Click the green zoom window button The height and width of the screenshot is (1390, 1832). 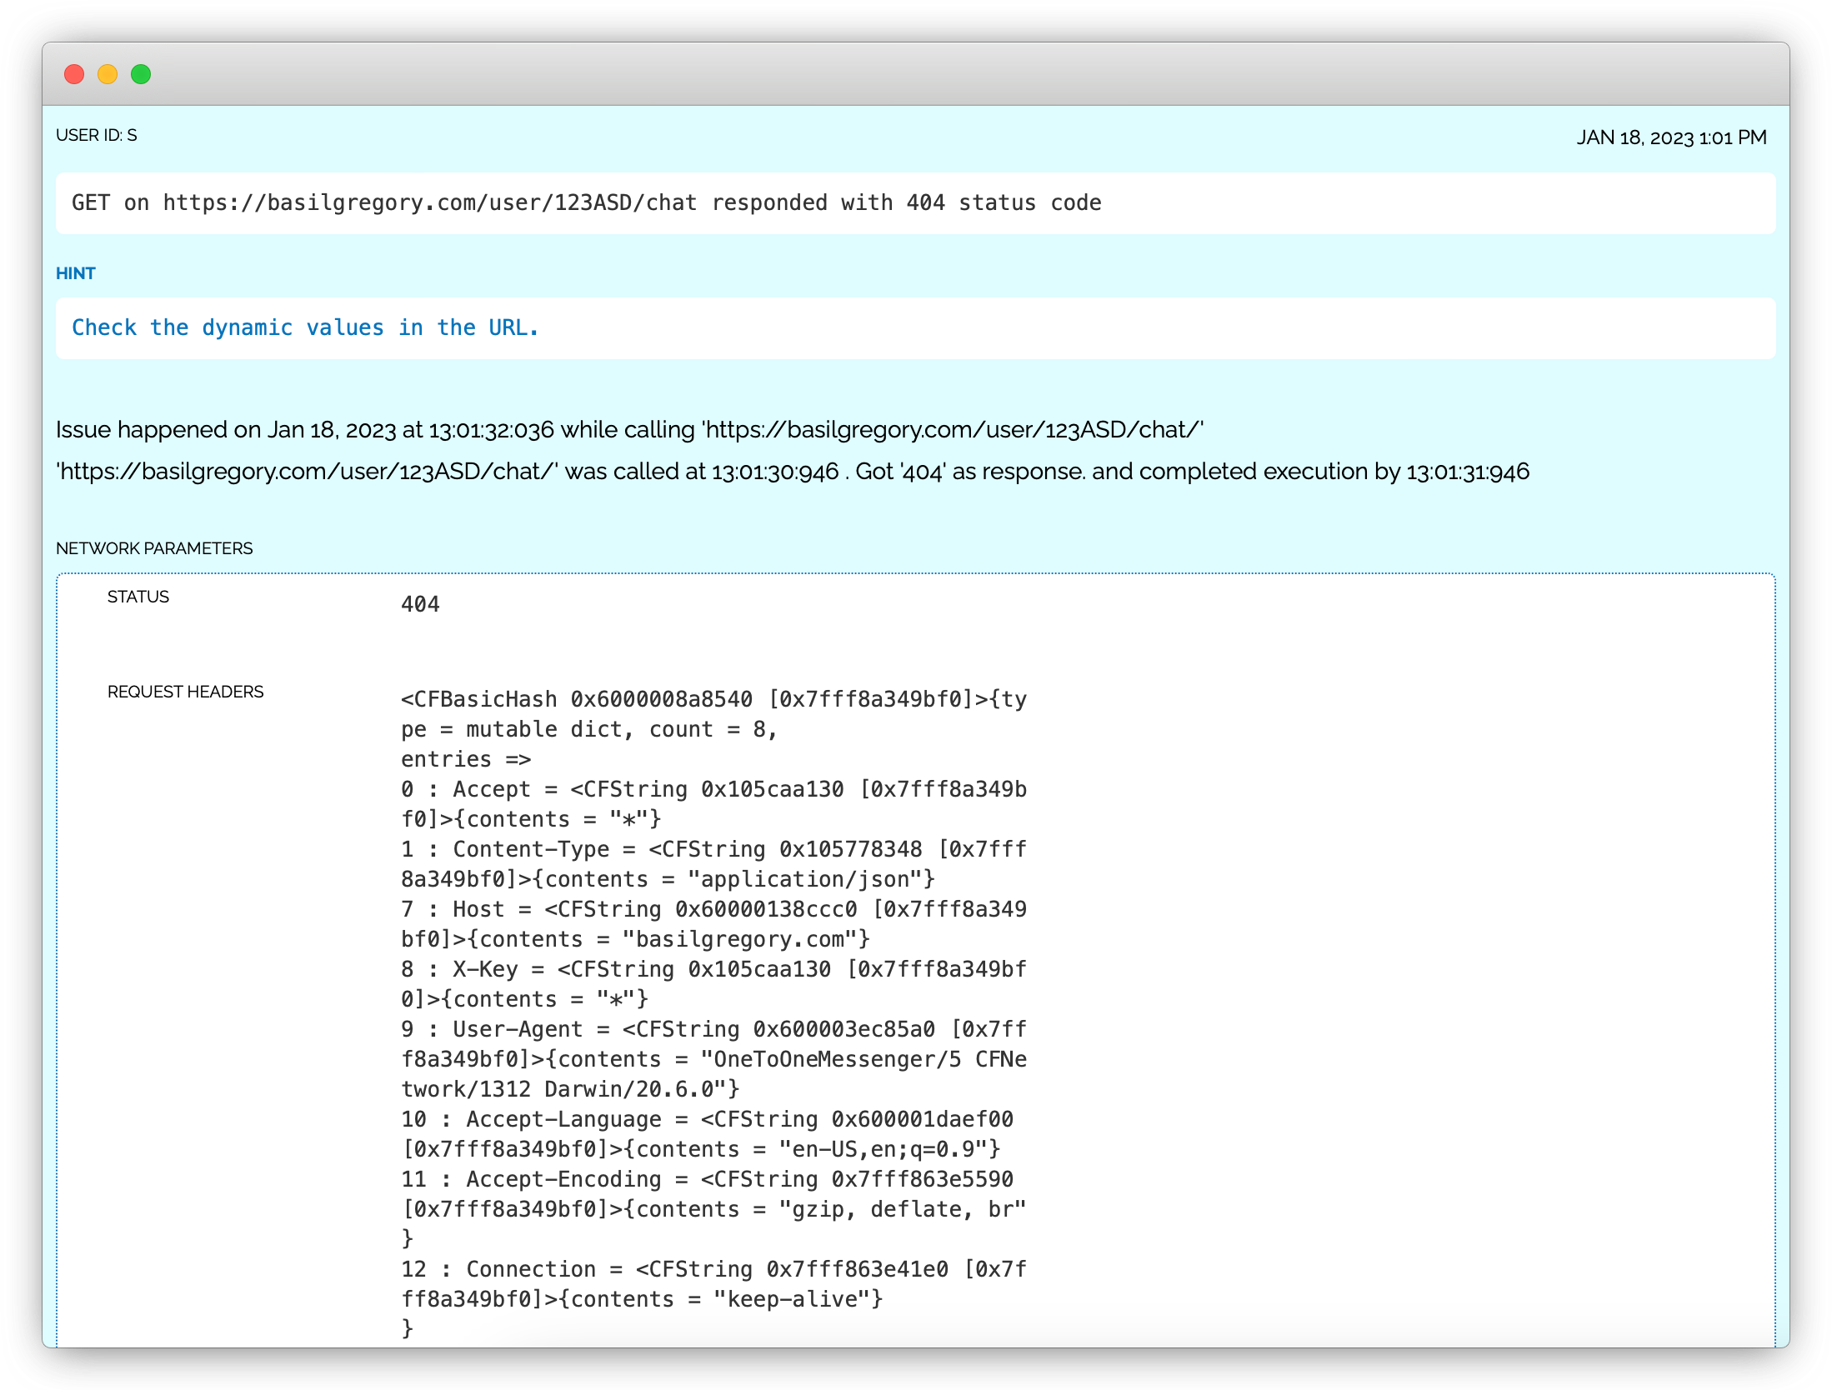[141, 74]
